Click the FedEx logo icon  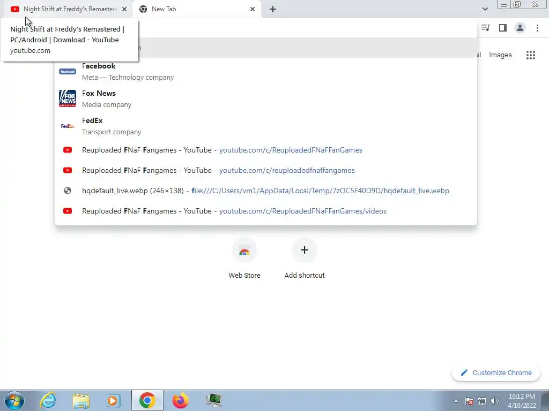click(x=68, y=126)
